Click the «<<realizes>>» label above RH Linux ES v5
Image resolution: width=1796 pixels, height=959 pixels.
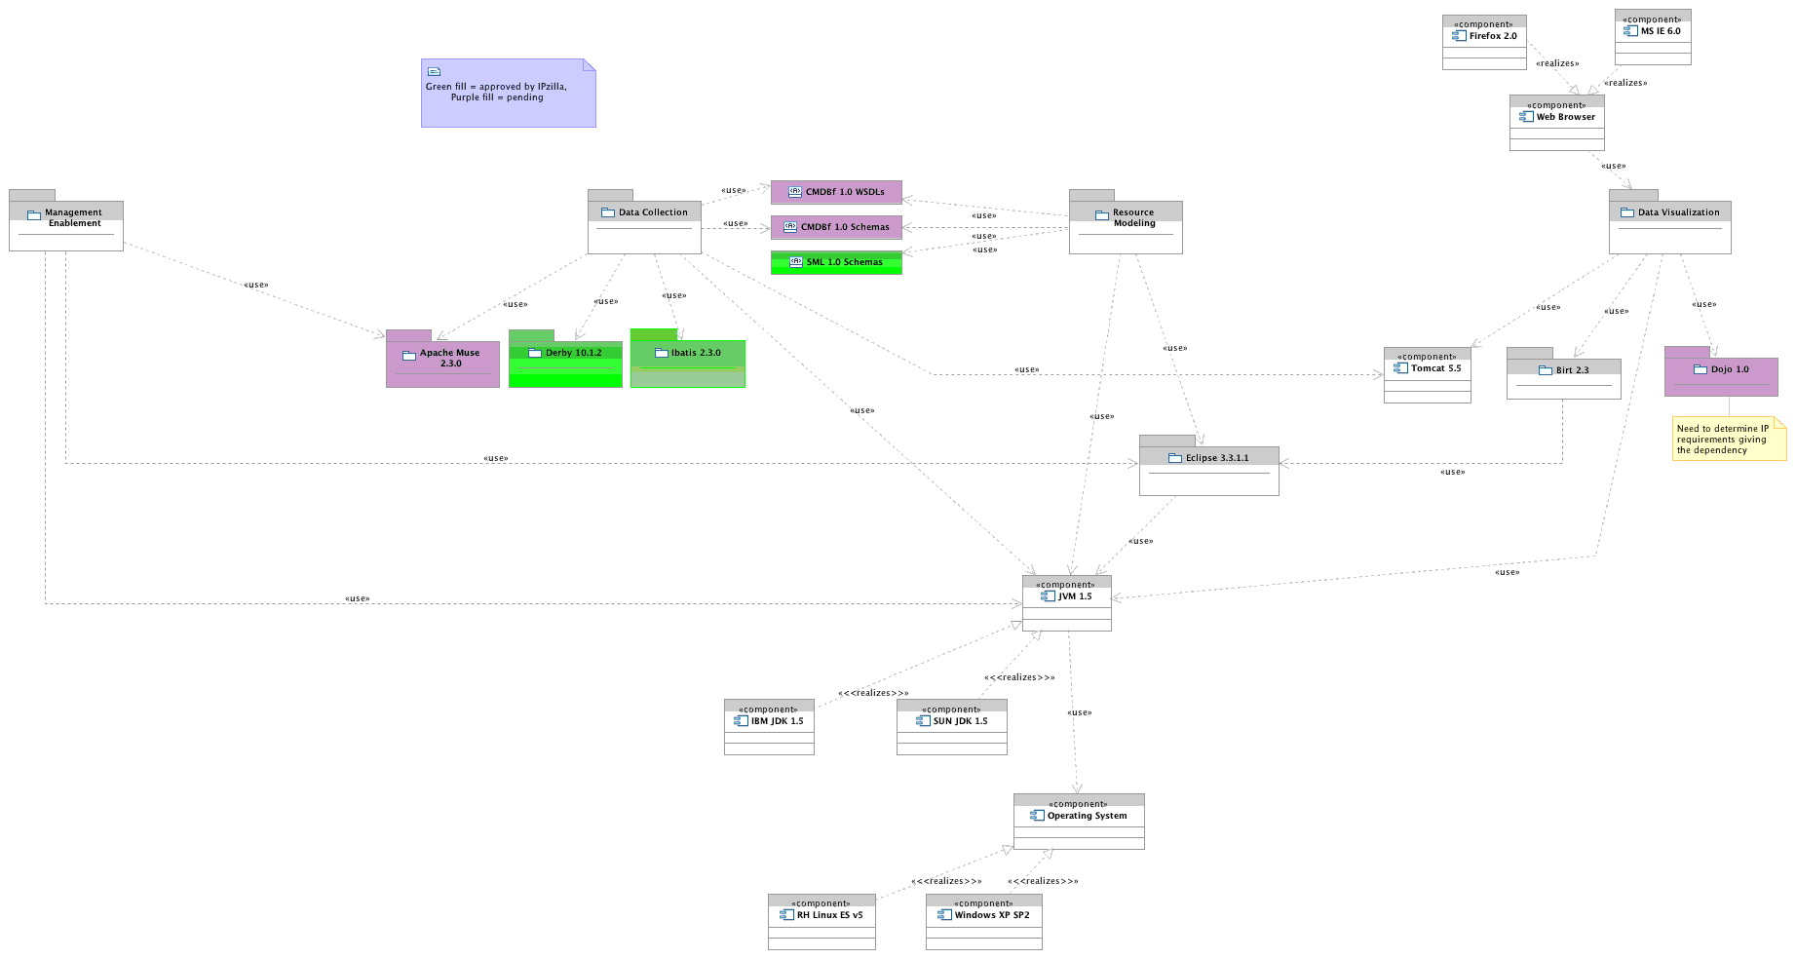click(946, 881)
